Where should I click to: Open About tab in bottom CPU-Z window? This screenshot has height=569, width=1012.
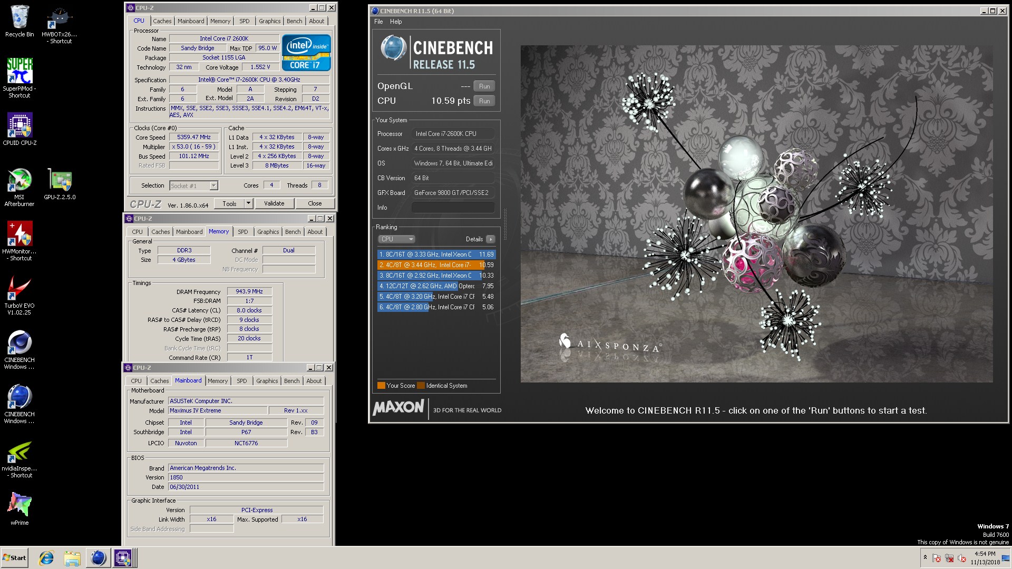314,381
